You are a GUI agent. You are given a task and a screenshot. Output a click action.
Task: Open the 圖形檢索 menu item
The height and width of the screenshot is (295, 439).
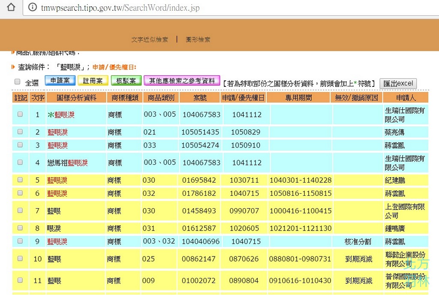click(198, 40)
